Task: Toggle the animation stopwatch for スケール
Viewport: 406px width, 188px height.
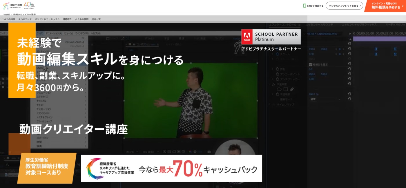Action: tap(278, 54)
